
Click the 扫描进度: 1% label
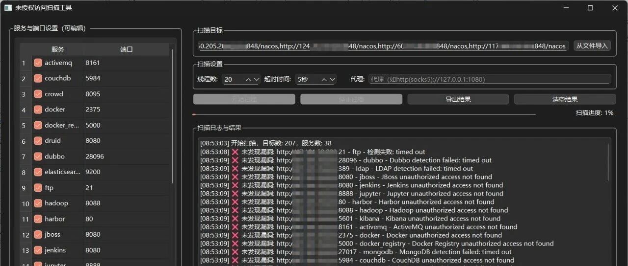coord(595,112)
